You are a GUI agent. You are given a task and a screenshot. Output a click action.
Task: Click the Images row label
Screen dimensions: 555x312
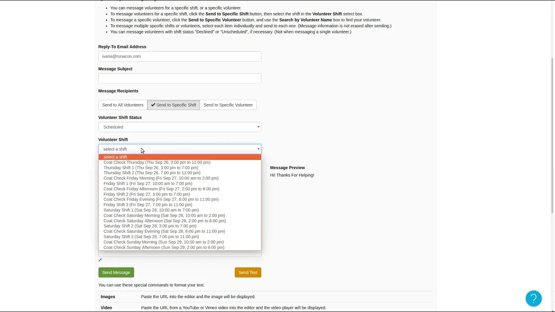(x=108, y=297)
